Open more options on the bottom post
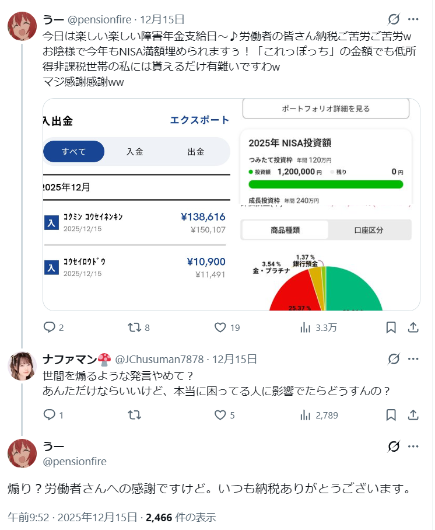This screenshot has height=530, width=435. tap(413, 447)
